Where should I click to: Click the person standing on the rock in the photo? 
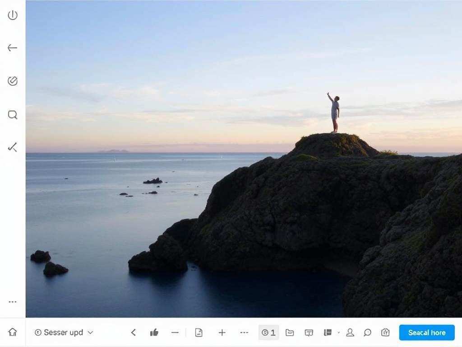click(x=334, y=113)
